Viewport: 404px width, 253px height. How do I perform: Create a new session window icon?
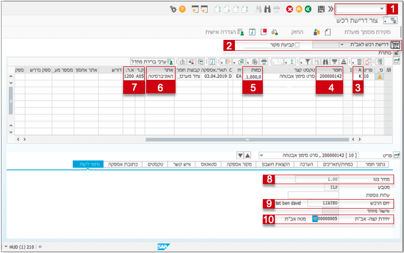point(195,9)
